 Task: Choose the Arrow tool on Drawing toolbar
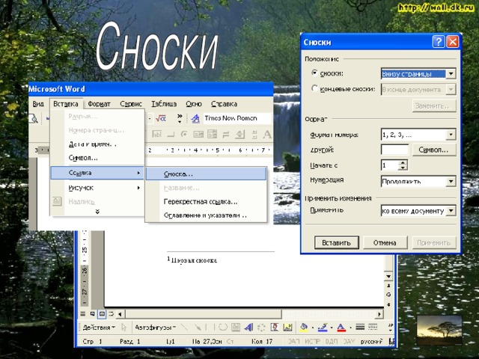click(198, 328)
